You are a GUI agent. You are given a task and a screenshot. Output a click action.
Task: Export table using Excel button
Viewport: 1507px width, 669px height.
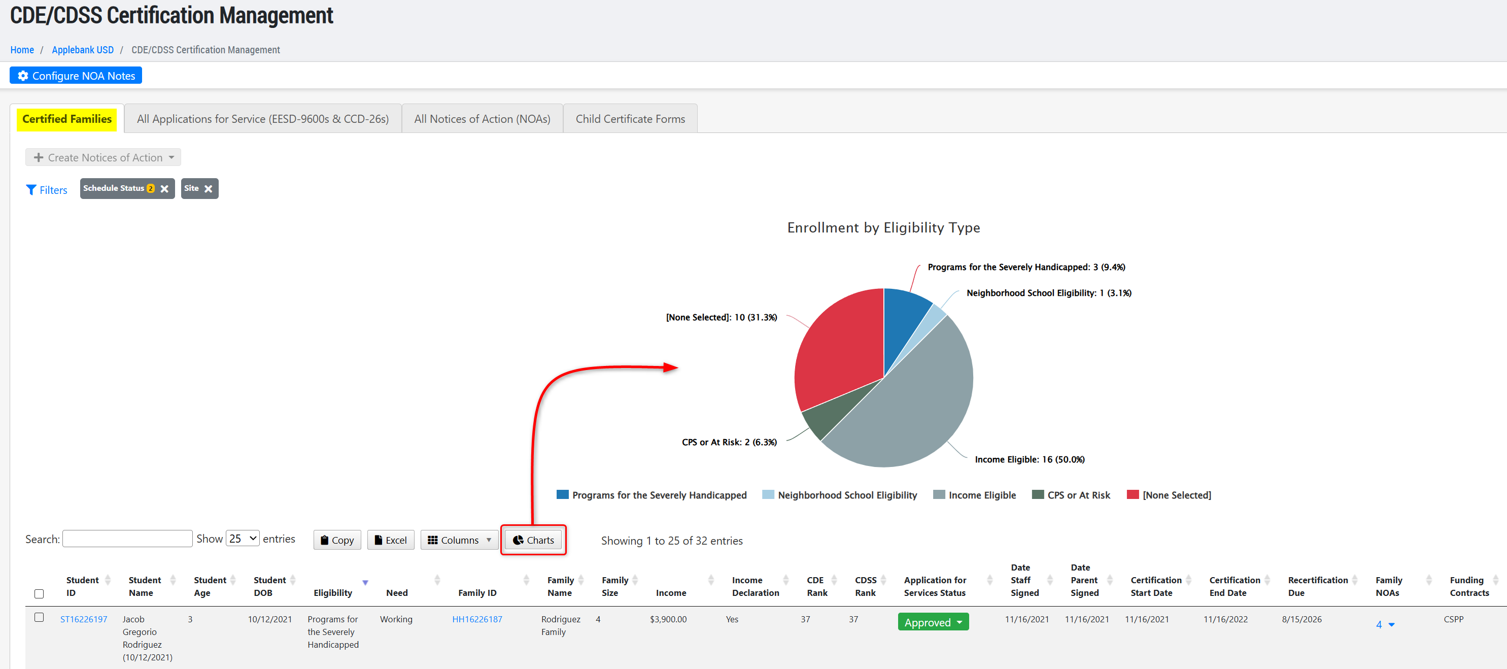(x=390, y=540)
